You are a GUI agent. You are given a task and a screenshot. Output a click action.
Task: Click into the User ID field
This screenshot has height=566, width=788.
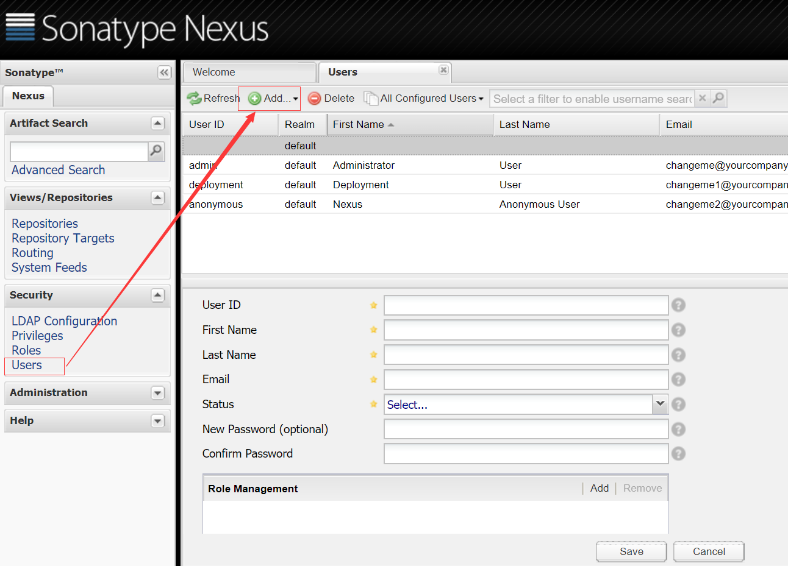pyautogui.click(x=526, y=305)
